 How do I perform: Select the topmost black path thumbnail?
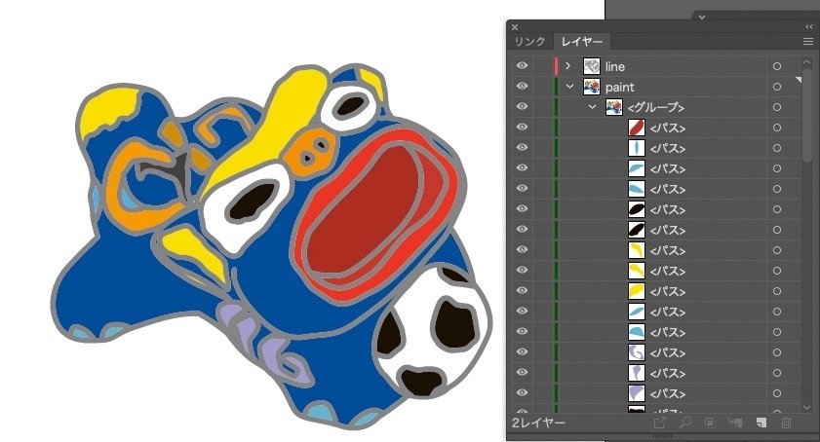tap(637, 209)
